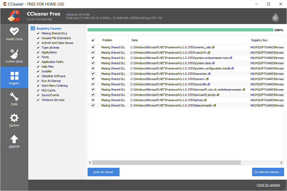
Task: Sort by the Data column header
Action: [188, 40]
